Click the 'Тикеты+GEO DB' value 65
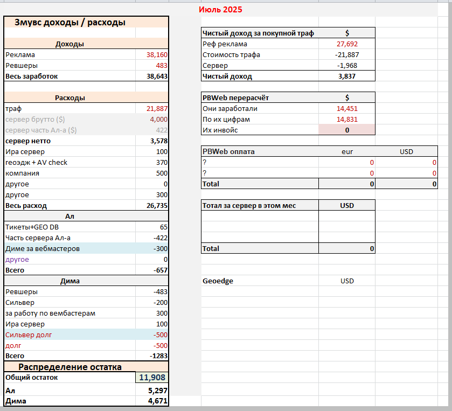Viewport: 452px width, 411px height. click(163, 227)
